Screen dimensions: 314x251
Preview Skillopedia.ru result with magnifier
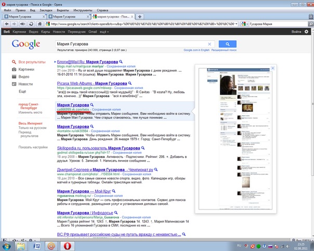pos(143,148)
